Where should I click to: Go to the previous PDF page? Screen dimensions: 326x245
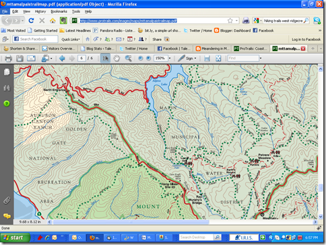(62, 59)
